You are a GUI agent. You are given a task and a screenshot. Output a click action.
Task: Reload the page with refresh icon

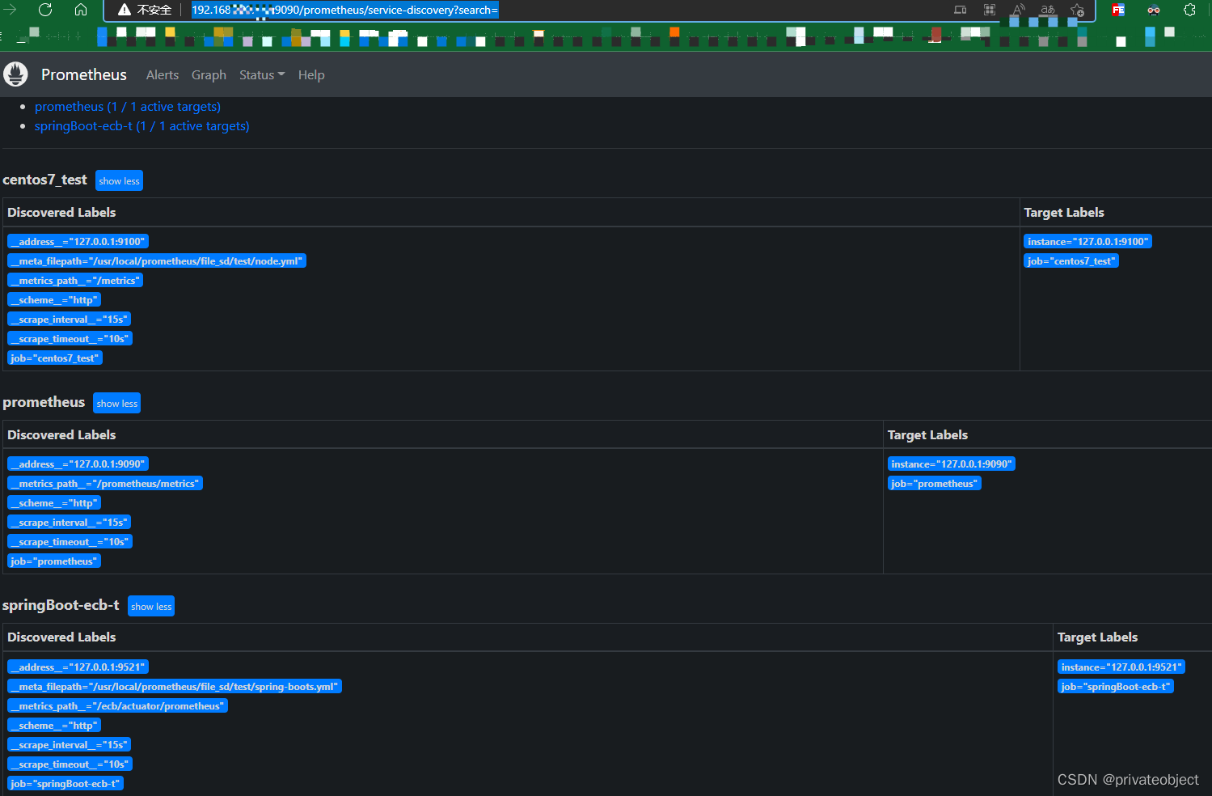(45, 10)
